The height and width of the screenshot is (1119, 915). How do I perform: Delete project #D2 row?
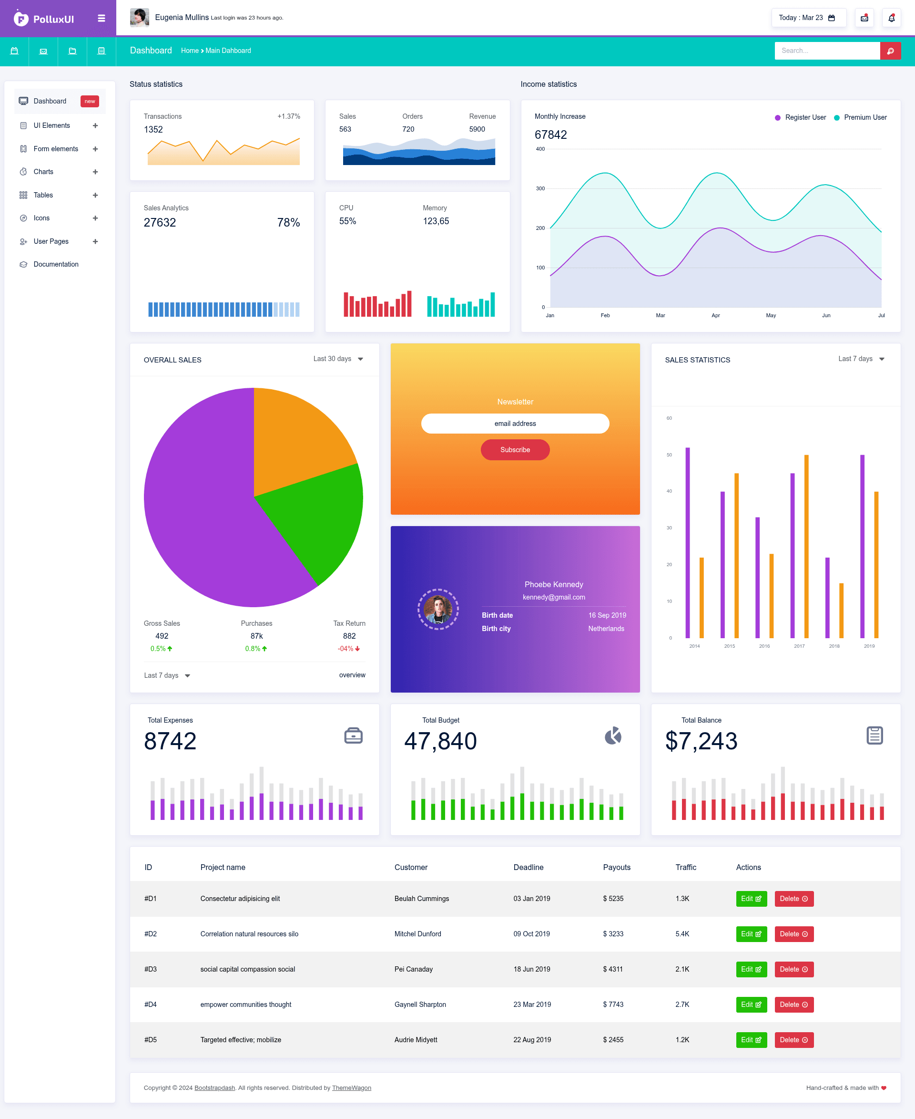click(x=794, y=934)
